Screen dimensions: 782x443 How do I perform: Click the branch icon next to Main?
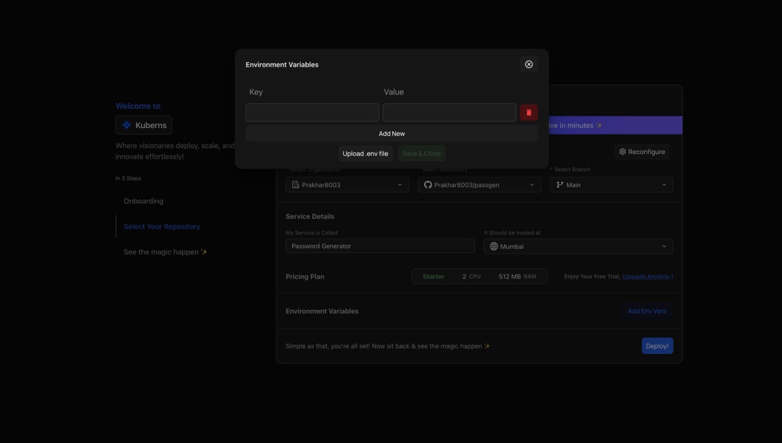click(x=559, y=185)
